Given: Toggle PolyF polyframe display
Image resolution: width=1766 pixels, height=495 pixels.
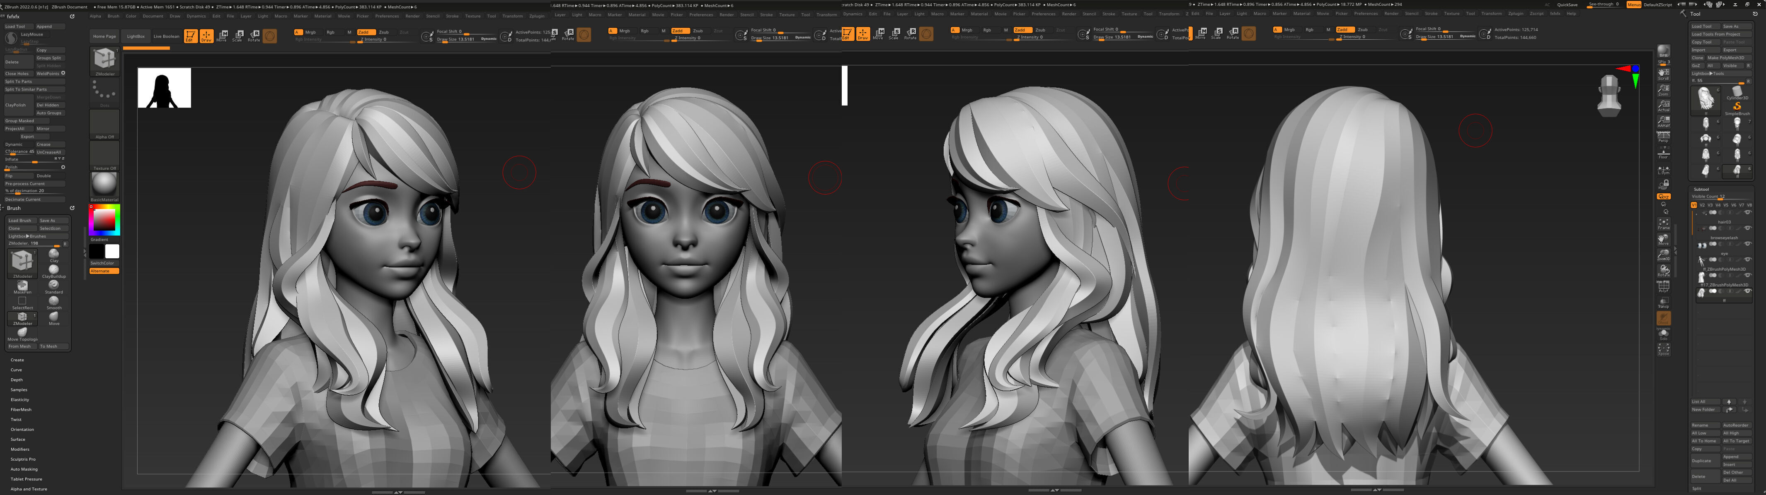Looking at the screenshot, I should pos(1663,286).
